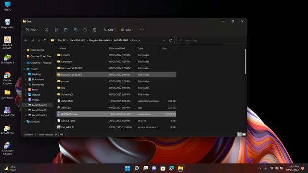Expand Network tree node
Viewport: 308px width, 173px height.
pos(24,122)
